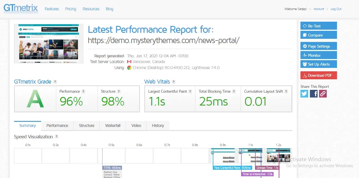Image resolution: width=359 pixels, height=178 pixels.
Task: Click help icon next to Speed Visualization
Action: click(x=57, y=137)
